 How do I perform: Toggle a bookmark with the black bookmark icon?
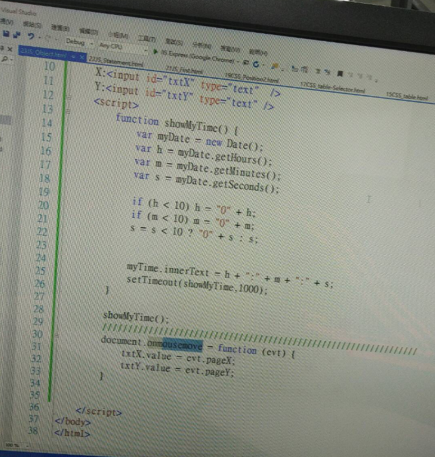339,74
